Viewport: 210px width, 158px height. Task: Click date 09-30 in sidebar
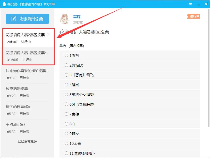coord(11,78)
